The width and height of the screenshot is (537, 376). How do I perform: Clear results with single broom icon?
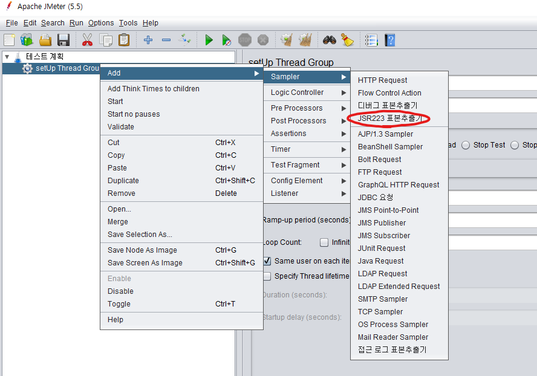(287, 40)
